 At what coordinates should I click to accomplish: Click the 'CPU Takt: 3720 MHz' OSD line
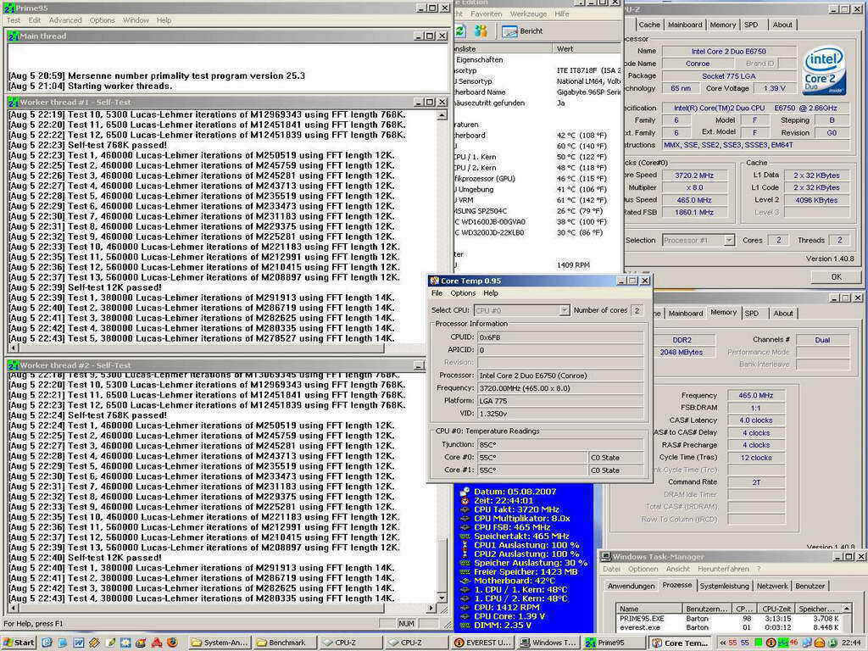point(516,509)
